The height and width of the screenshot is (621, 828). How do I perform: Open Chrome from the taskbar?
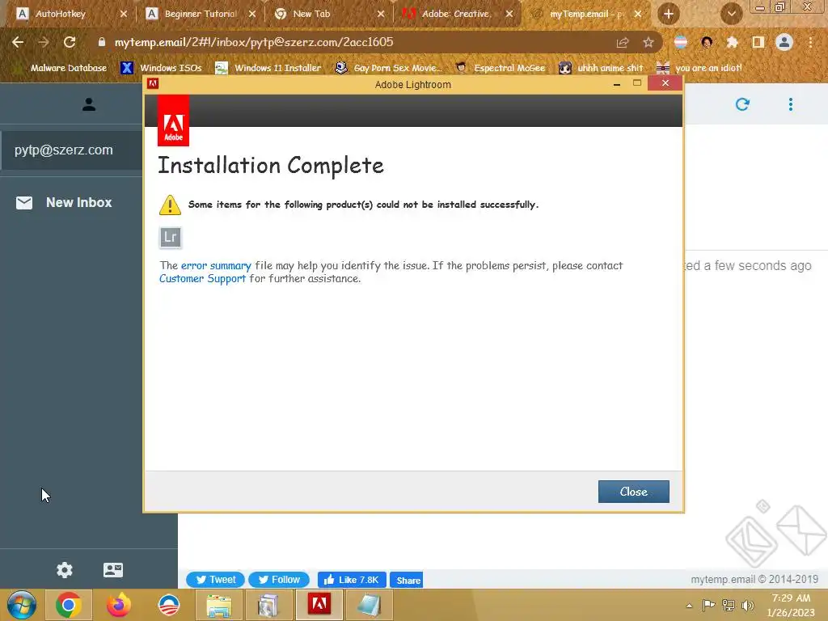[68, 605]
